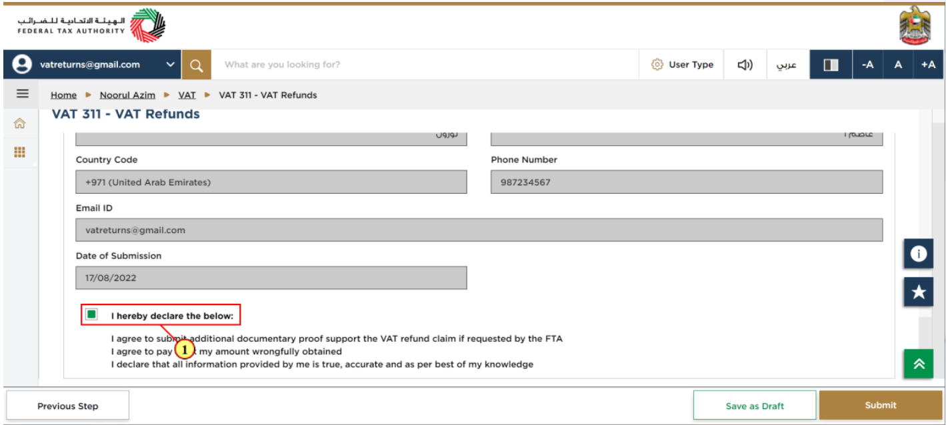Click the Submit button
This screenshot has width=946, height=425.
click(x=881, y=405)
